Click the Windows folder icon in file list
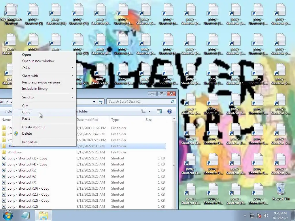This screenshot has height=221, width=295. pyautogui.click(x=4, y=152)
